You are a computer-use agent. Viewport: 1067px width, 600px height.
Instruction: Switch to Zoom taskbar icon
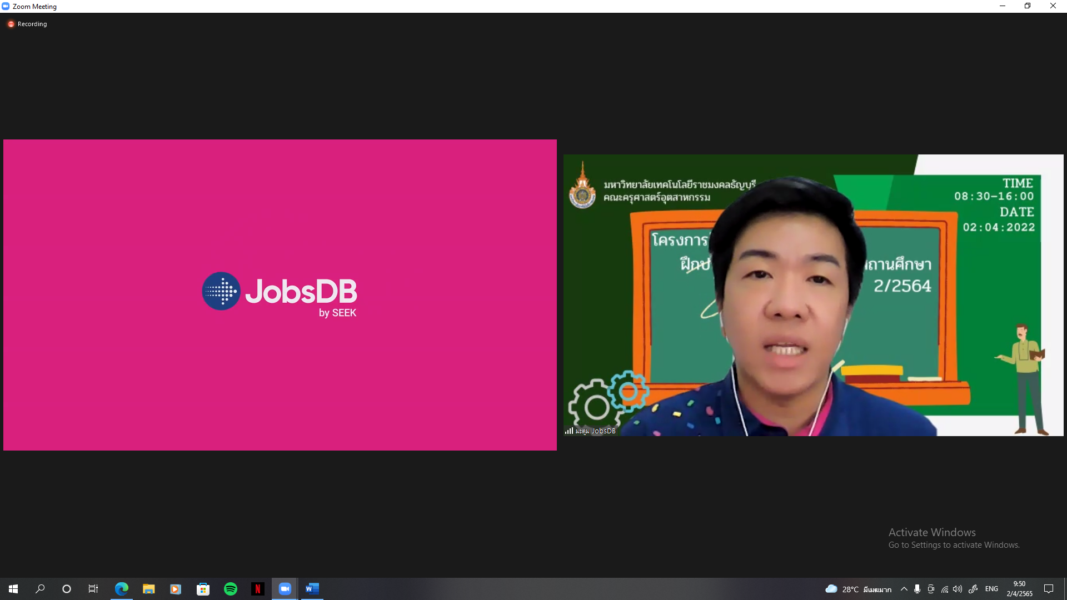tap(285, 589)
